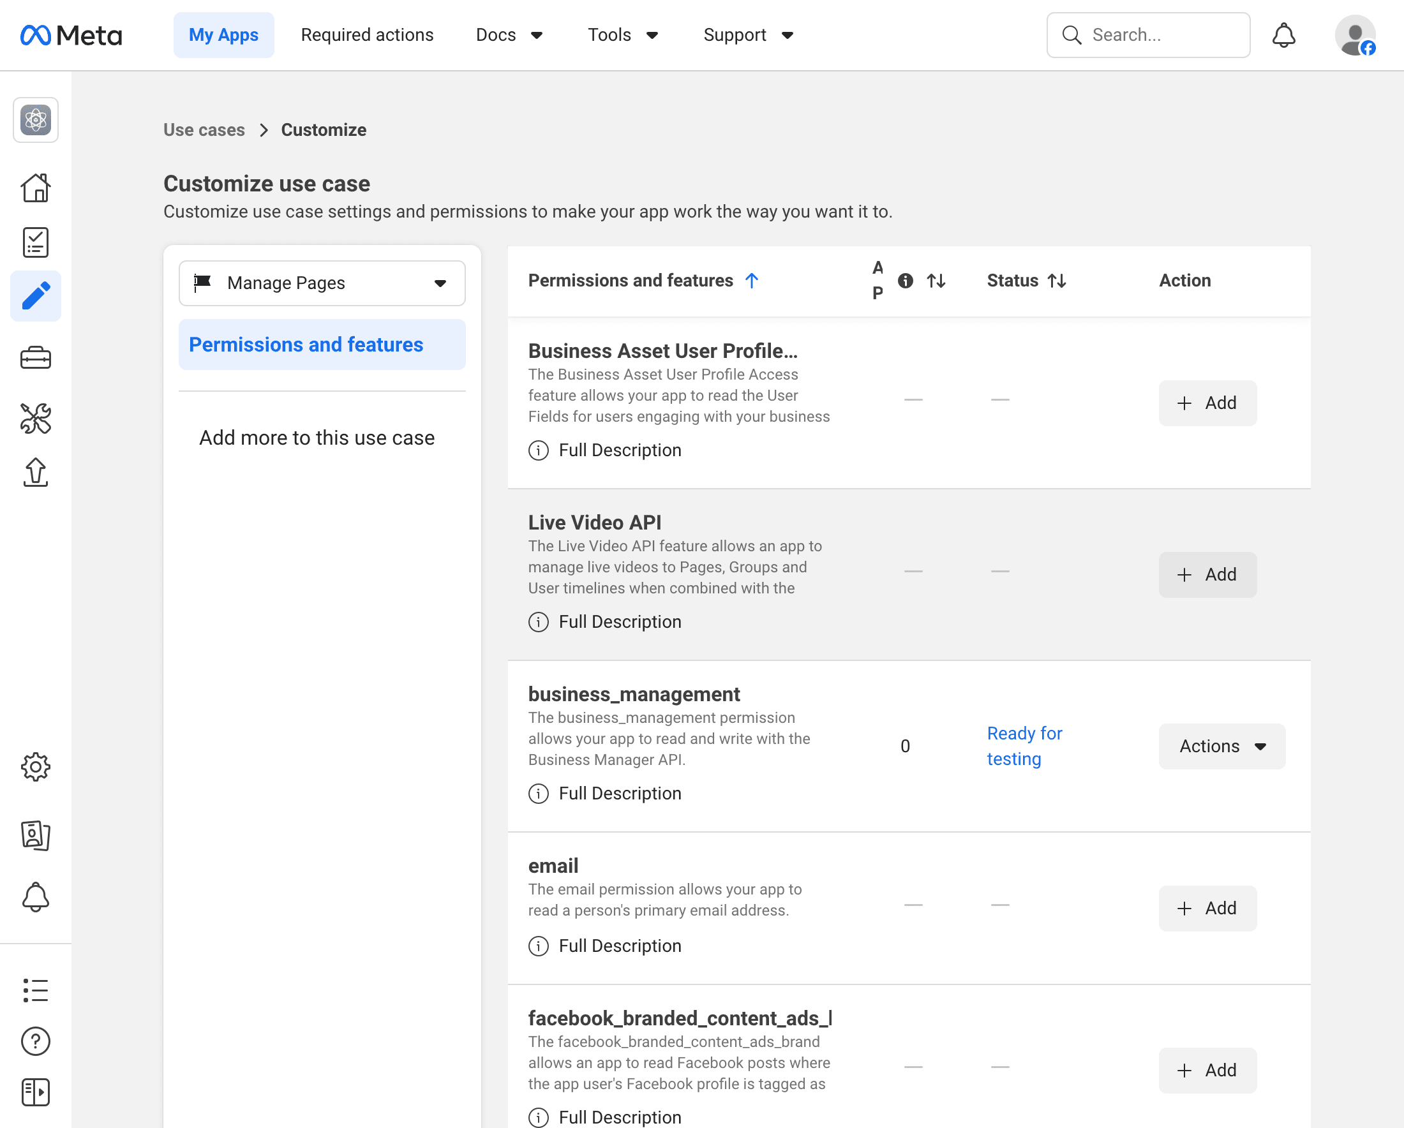
Task: Go to Dashboard home icon
Action: [36, 188]
